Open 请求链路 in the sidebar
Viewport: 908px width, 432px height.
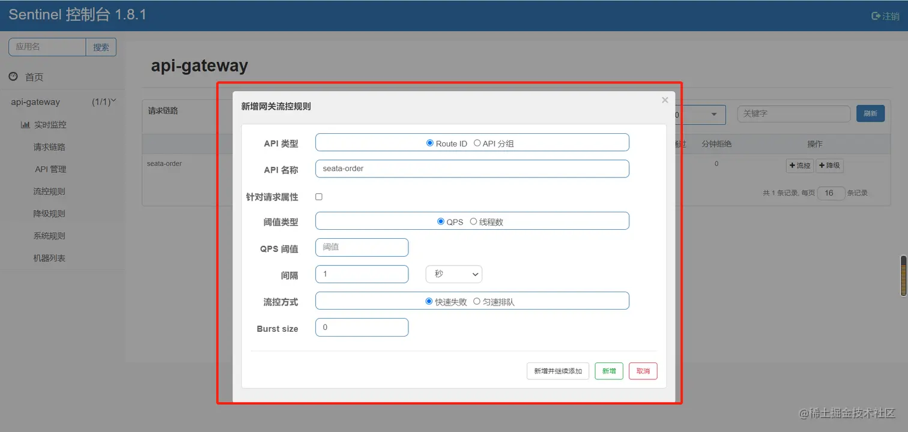(x=49, y=147)
